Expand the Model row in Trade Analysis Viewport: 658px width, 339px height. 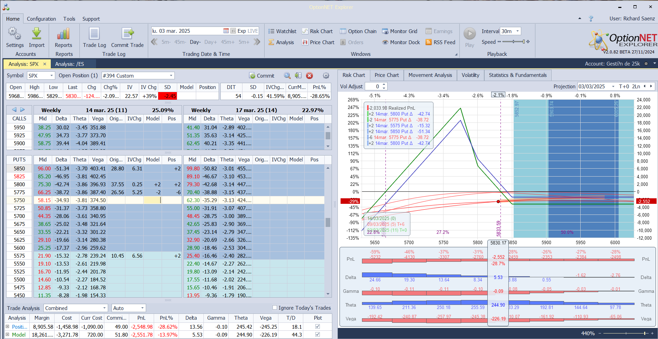pyautogui.click(x=8, y=335)
